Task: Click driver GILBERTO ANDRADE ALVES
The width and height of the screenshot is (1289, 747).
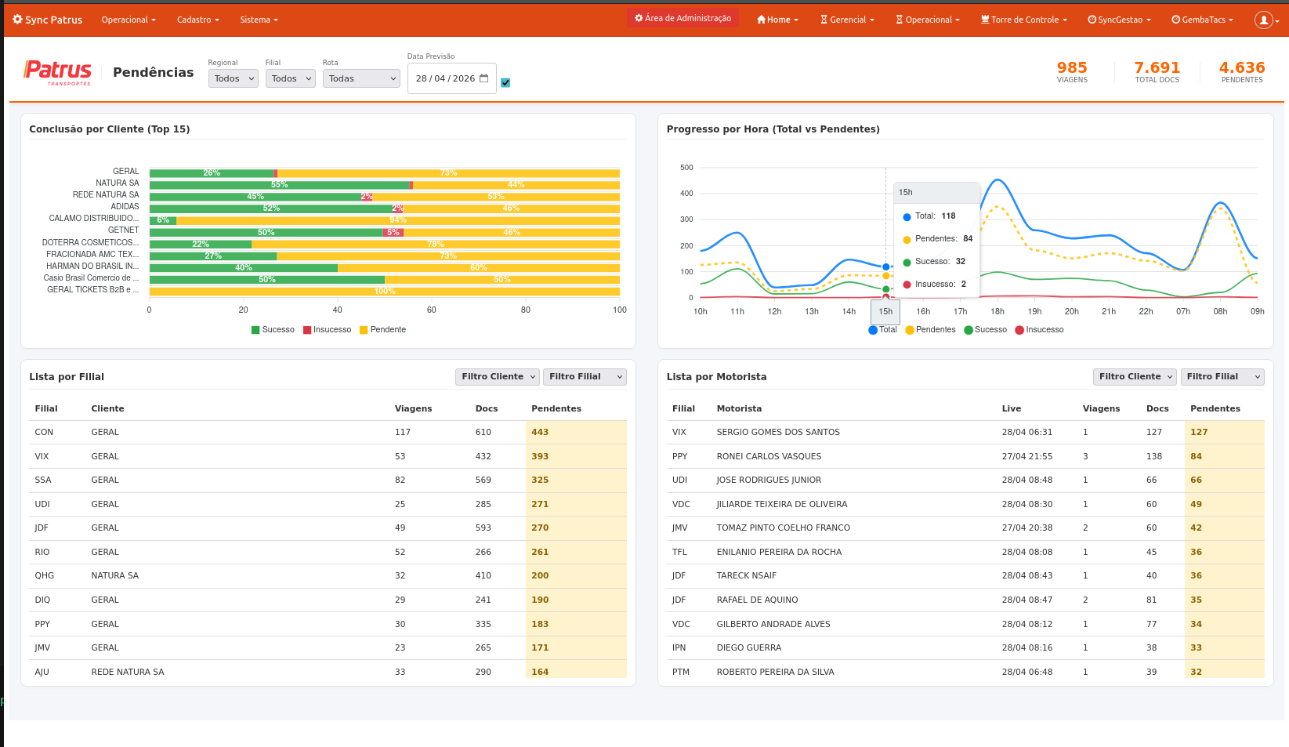Action: [x=773, y=625]
